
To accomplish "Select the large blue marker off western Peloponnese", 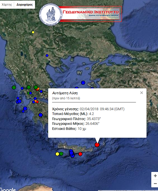I will (25, 109).
